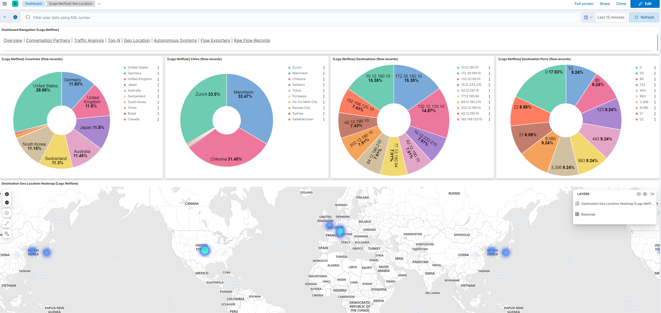Image resolution: width=661 pixels, height=313 pixels.
Task: Open the Raw Flow Records view
Action: pos(251,40)
